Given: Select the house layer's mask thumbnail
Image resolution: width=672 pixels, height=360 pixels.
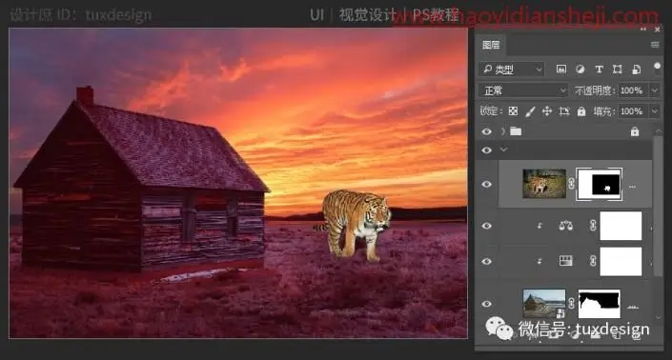Looking at the screenshot, I should pyautogui.click(x=600, y=304).
